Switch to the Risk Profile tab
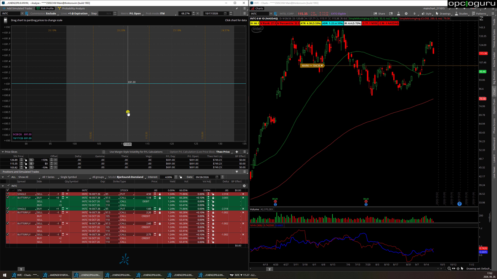Viewport: 497px width, 279px height. pyautogui.click(x=45, y=9)
